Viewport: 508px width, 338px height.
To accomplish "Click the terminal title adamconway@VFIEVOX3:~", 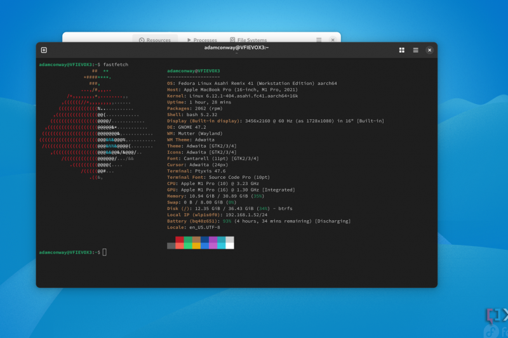I will coord(236,48).
